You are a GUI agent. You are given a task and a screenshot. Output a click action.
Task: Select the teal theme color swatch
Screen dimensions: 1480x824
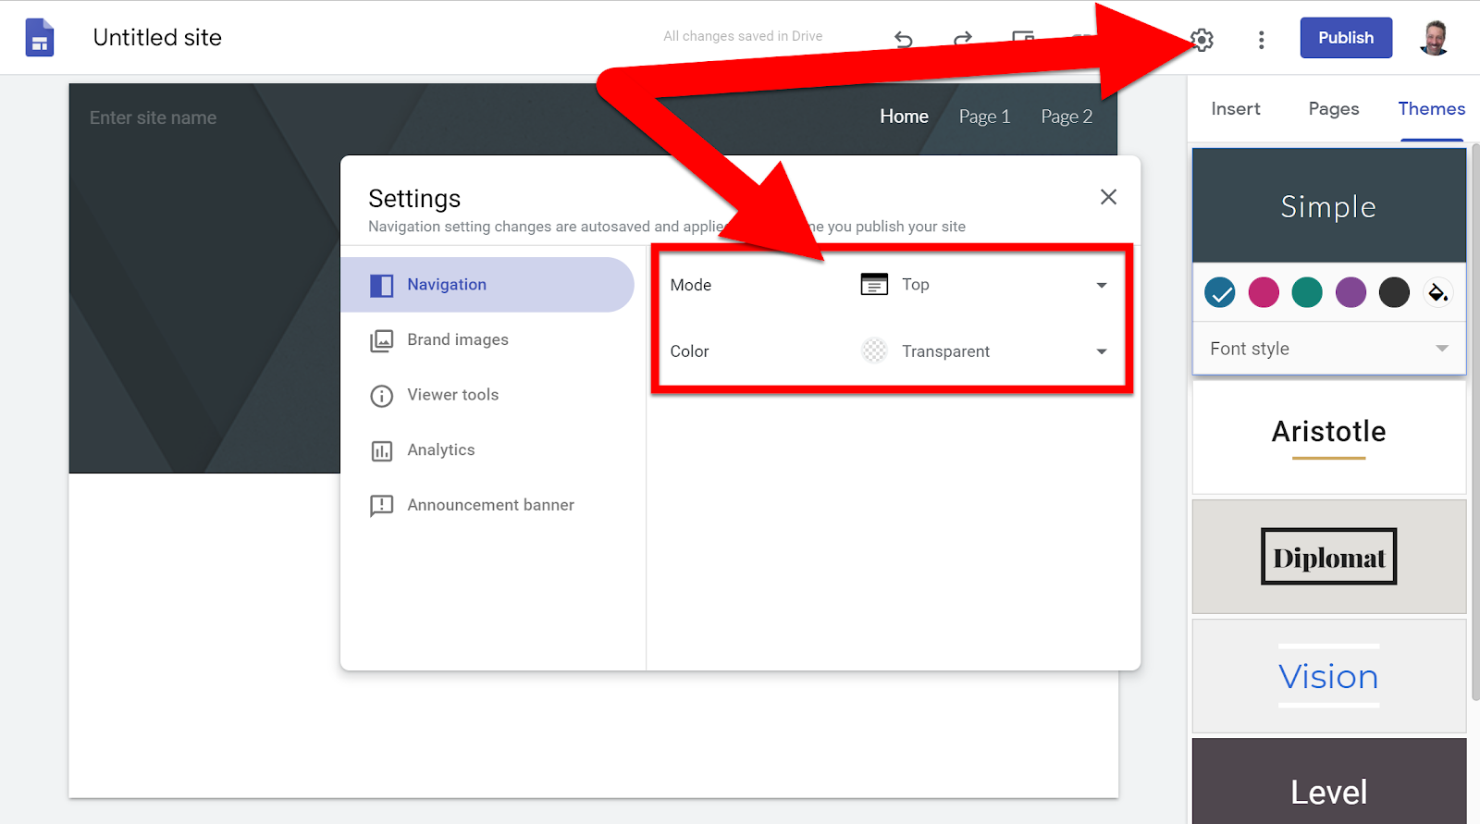(1307, 292)
